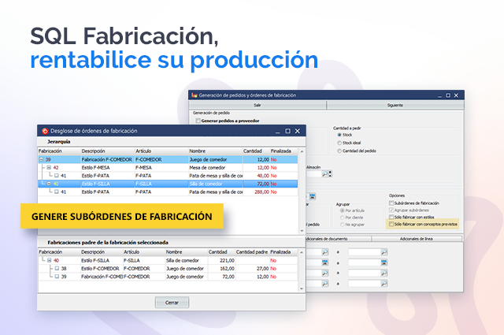Screen dimensions: 504x335
Task: Select the Stock ideal radio option
Action: pos(339,143)
